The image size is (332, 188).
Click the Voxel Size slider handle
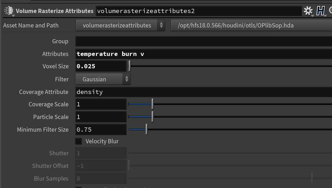(x=129, y=66)
